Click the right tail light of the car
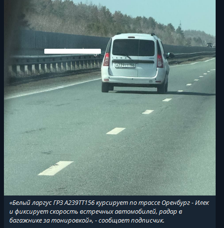 coord(160,61)
